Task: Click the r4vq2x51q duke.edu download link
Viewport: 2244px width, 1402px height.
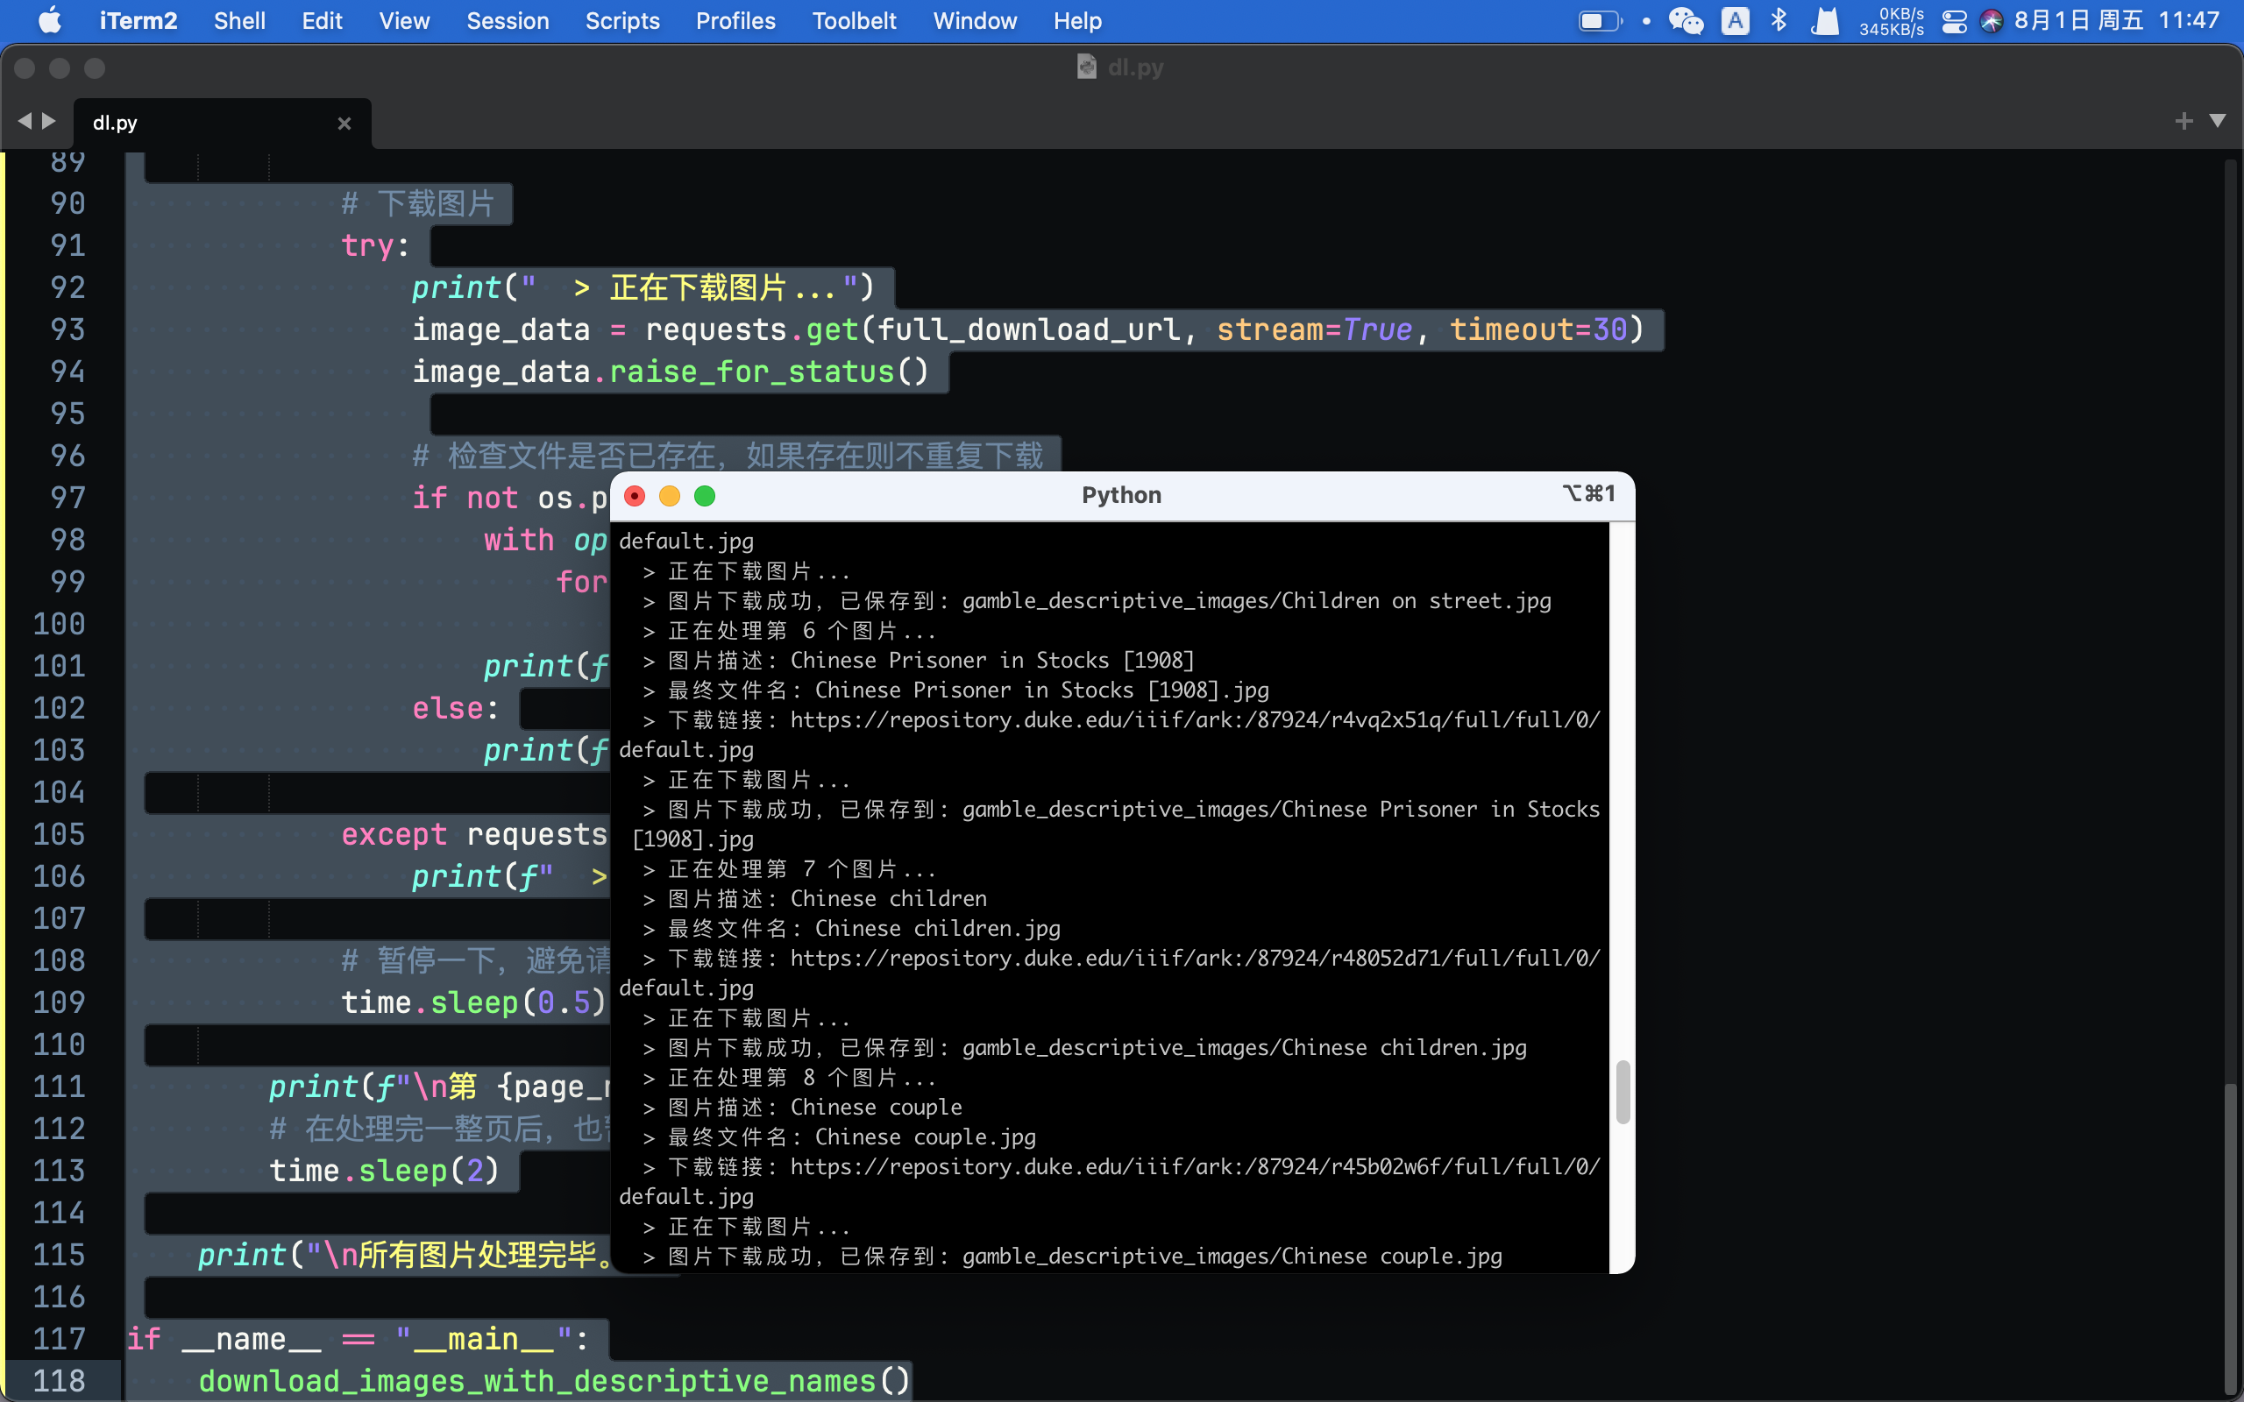Action: [1196, 719]
